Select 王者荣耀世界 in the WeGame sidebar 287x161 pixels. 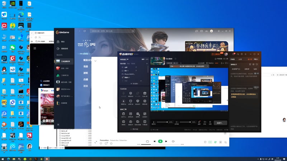coord(64,61)
